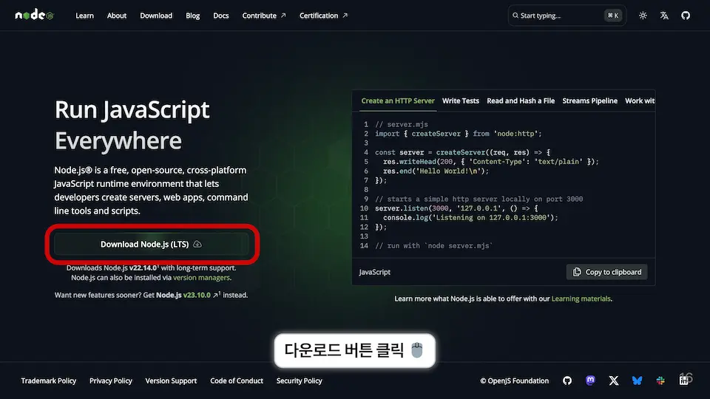This screenshot has width=710, height=399.
Task: Open Security Policy footer link
Action: click(x=300, y=381)
